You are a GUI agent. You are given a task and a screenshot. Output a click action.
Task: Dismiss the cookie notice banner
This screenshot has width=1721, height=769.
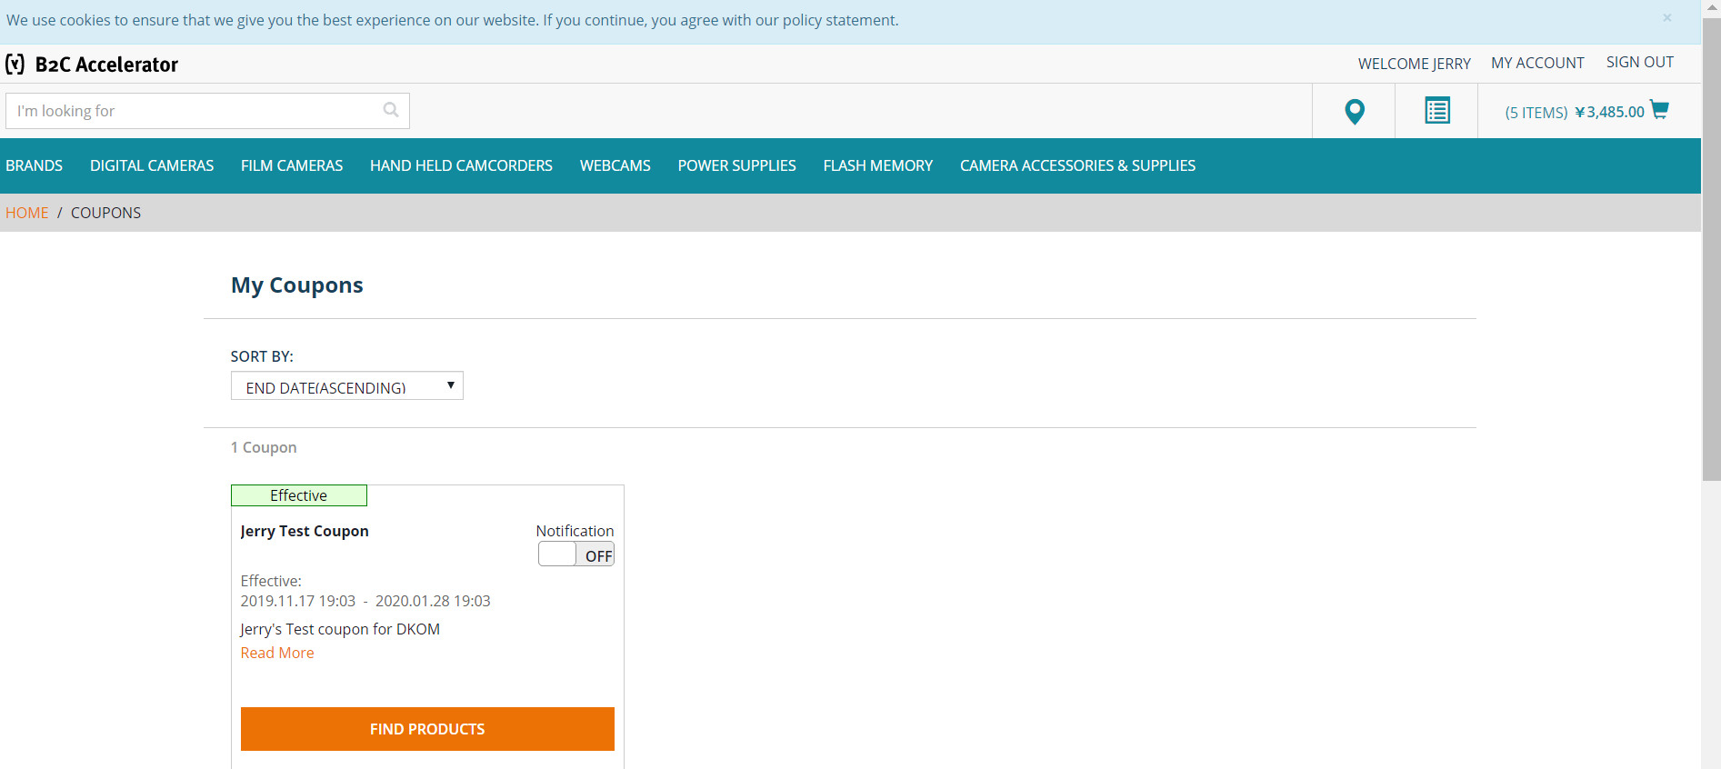click(1666, 18)
